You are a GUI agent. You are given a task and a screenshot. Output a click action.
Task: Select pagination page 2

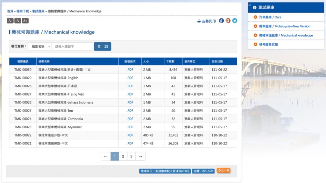click(123, 156)
